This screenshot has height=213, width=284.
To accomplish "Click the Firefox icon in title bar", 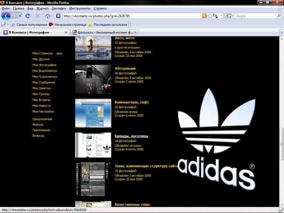I will click(2, 2).
